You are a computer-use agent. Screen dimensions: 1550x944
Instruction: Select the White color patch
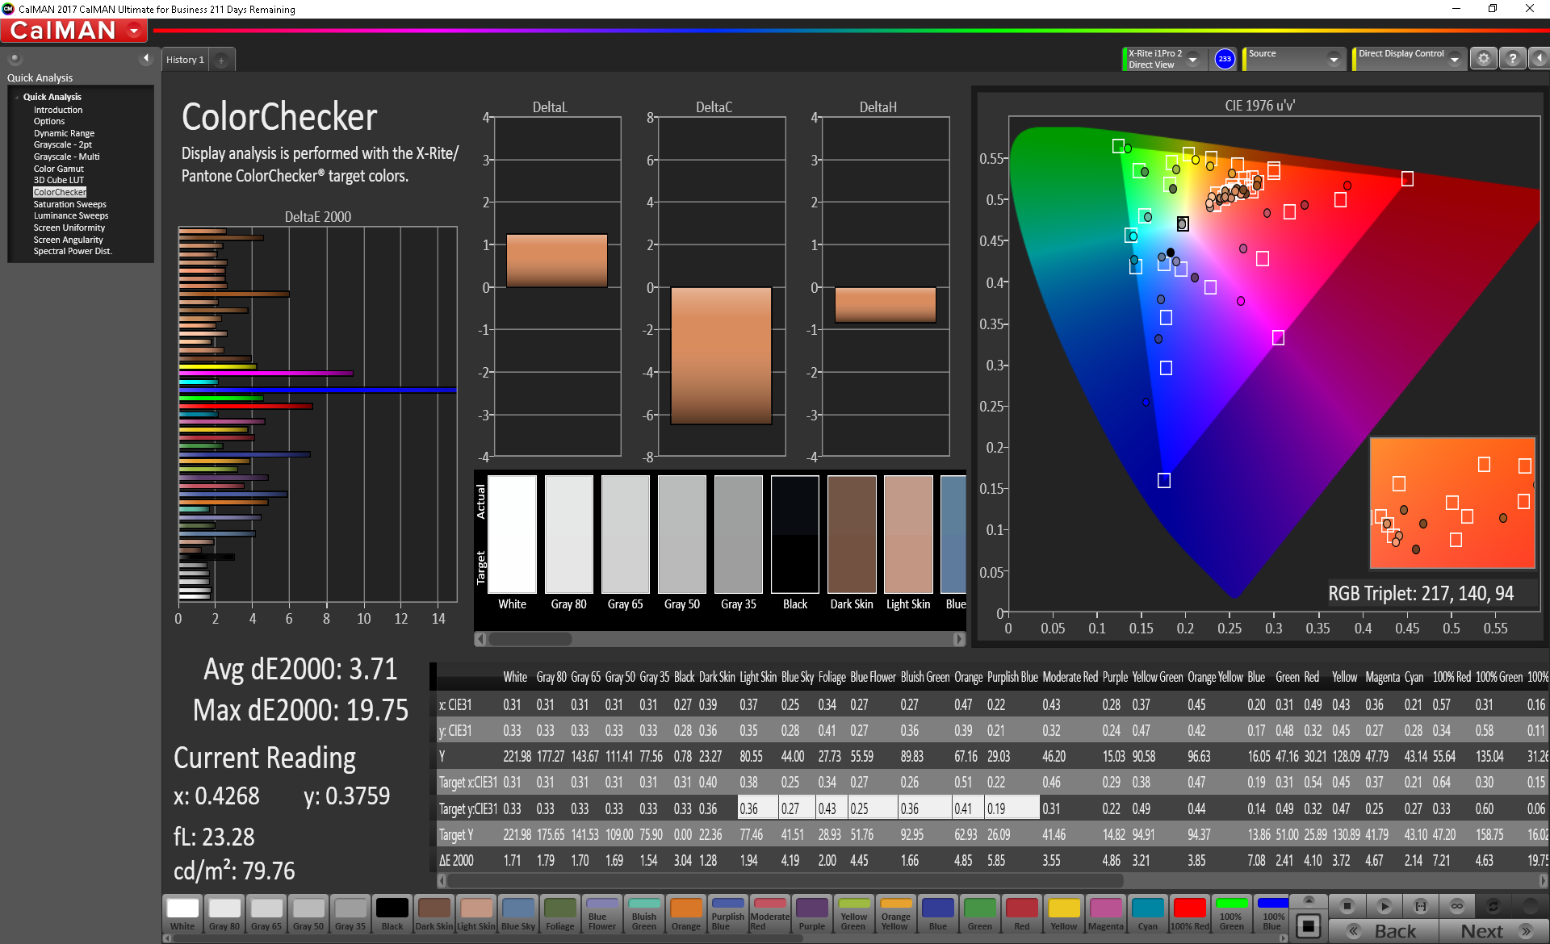pos(182,914)
